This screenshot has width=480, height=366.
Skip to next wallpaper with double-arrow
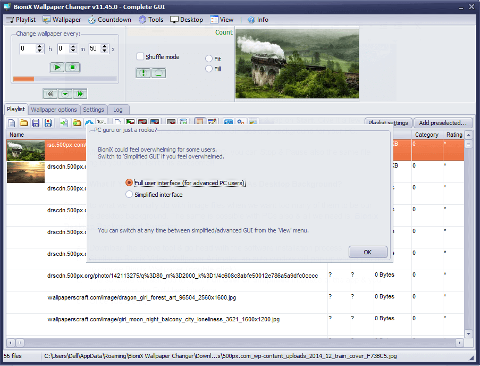pos(80,94)
